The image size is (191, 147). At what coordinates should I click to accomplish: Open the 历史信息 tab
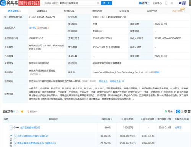(x=177, y=11)
